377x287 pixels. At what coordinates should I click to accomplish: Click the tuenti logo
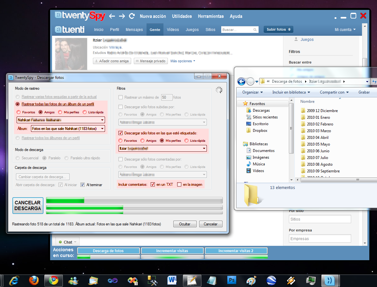[70, 30]
